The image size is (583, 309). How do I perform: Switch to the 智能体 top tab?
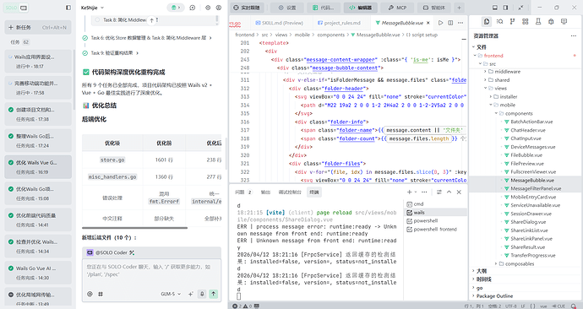tap(434, 8)
